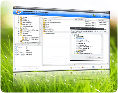Image resolution: width=118 pixels, height=93 pixels.
Task: Expand Backup (F:) drive in dialog
Action: pos(77,45)
